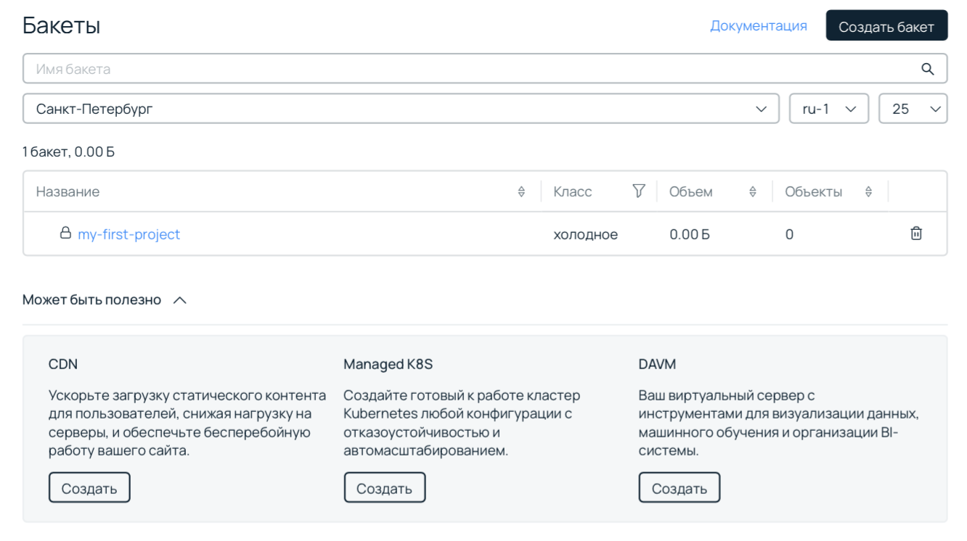
Task: Sort by Название column sort arrows
Action: coord(521,192)
